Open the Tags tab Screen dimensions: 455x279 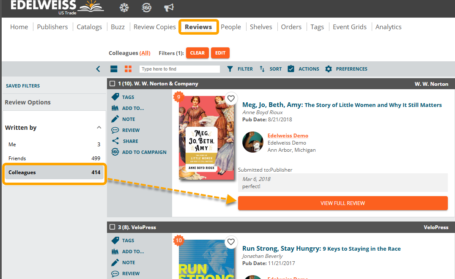pyautogui.click(x=317, y=27)
